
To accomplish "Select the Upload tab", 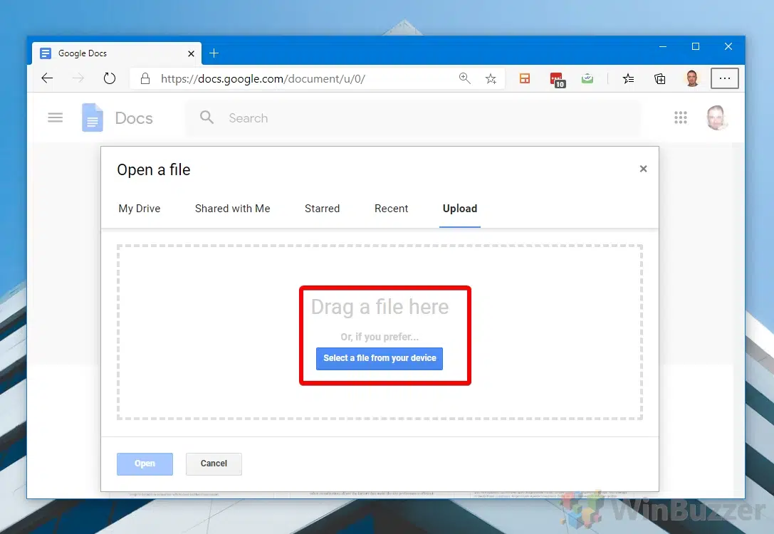I will [x=459, y=209].
